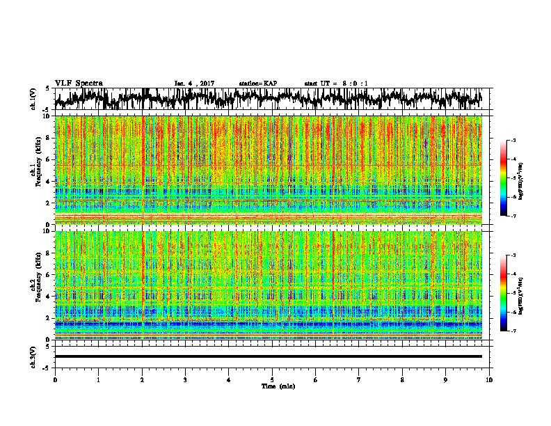Click the flat ch.3 voltage trace line
551x426 pixels.
[x=269, y=356]
